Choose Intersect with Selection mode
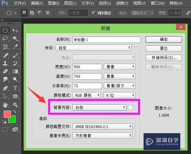Viewport: 191px width, 154px height. point(48,13)
